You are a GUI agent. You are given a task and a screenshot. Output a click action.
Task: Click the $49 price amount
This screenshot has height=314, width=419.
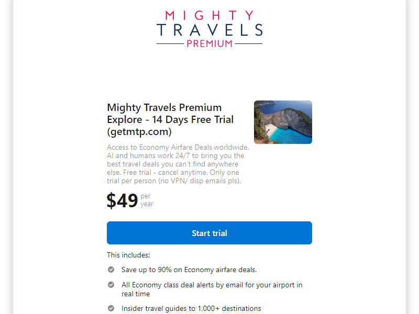[122, 200]
